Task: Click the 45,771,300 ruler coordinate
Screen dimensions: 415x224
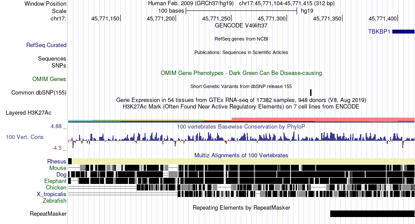Action: (x=272, y=18)
